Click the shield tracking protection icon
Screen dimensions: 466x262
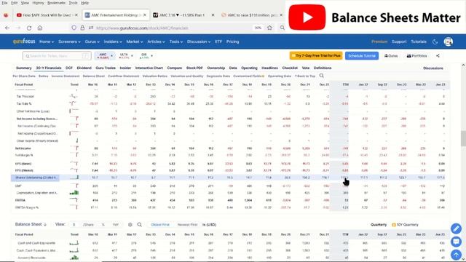[x=74, y=28]
